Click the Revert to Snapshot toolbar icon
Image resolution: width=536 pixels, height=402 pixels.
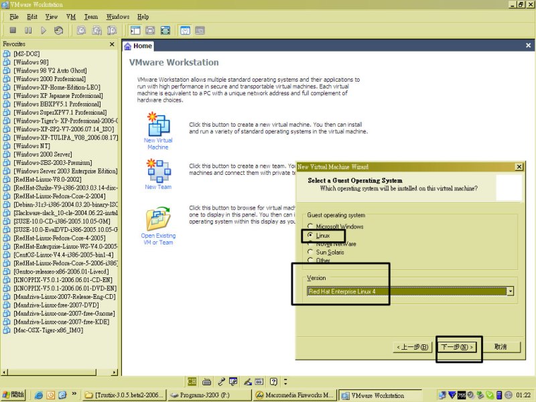[96, 30]
